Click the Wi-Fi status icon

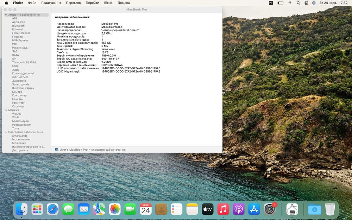290,3
